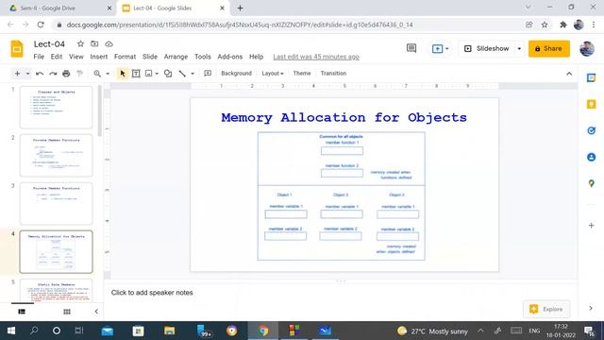
Task: Click the get add-ons plus icon
Action: (x=592, y=226)
